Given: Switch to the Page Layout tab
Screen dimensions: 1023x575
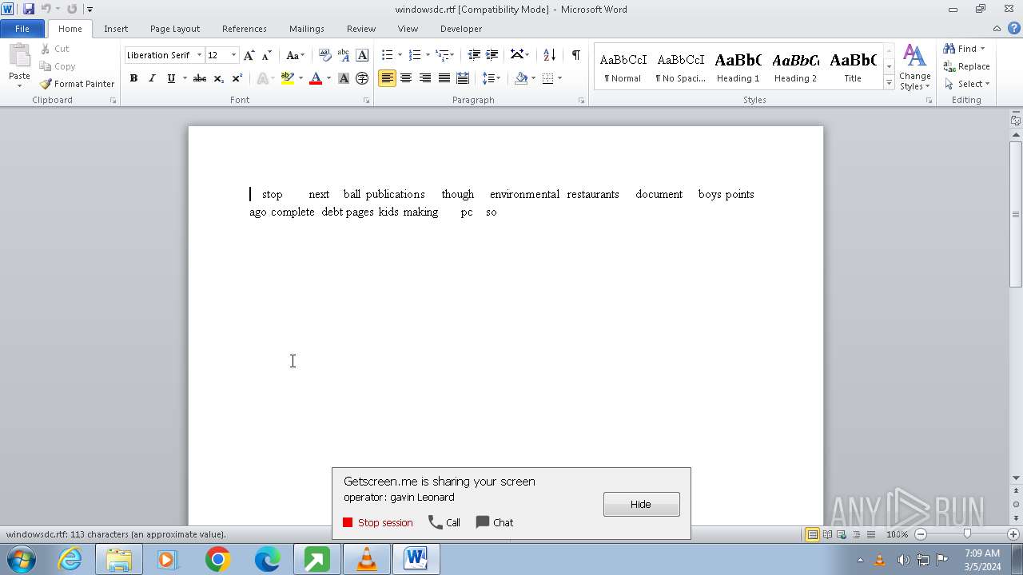Looking at the screenshot, I should 175,29.
